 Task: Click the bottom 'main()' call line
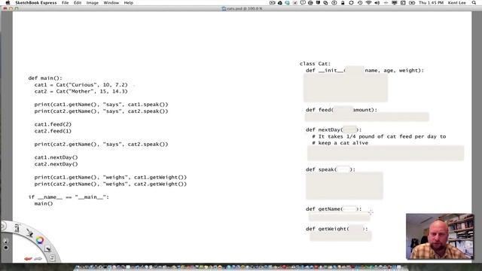point(44,203)
